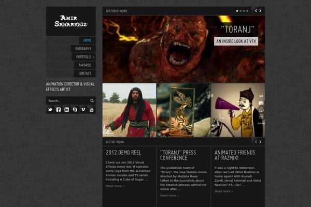311x207 pixels.
Task: Click Read more under 2012 Demo Reel
Action: tap(115, 186)
